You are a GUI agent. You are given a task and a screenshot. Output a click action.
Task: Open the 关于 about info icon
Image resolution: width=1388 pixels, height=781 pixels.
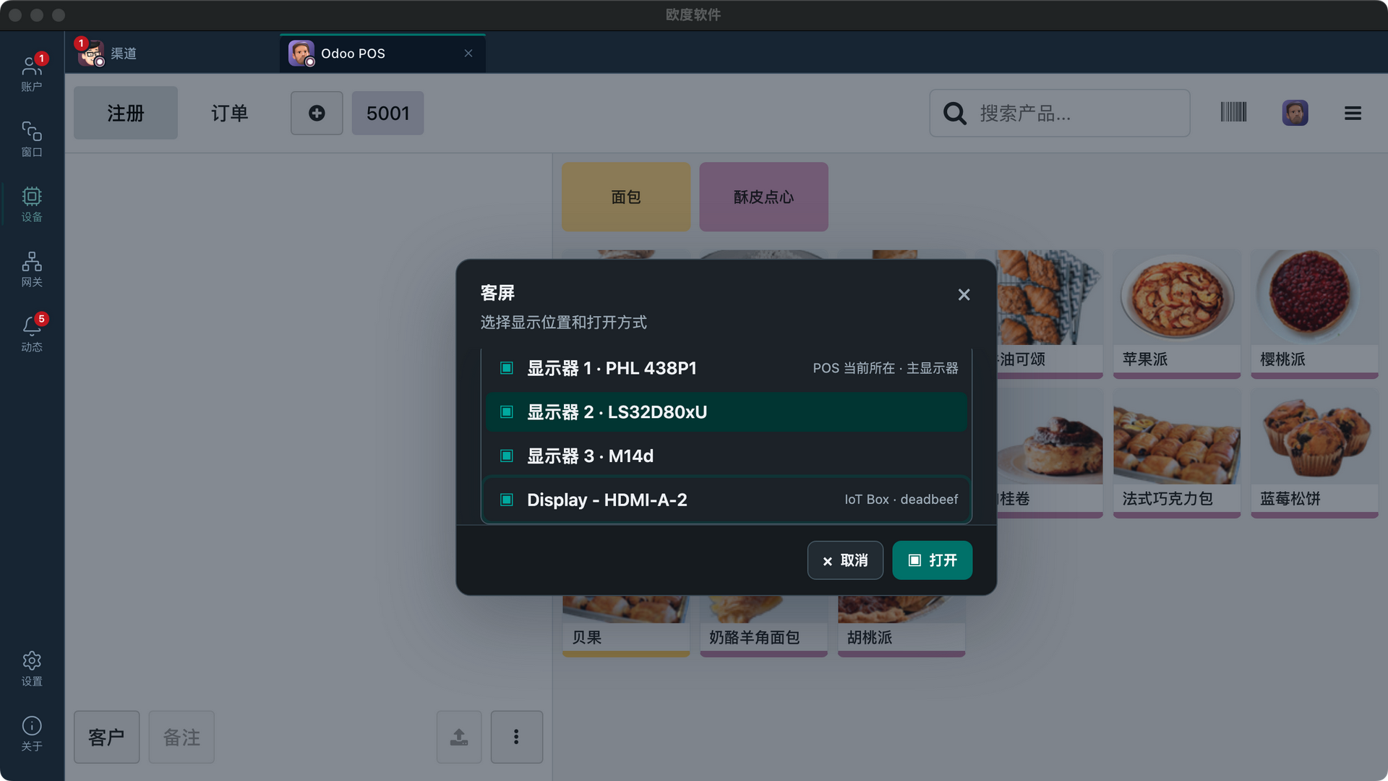(x=32, y=733)
